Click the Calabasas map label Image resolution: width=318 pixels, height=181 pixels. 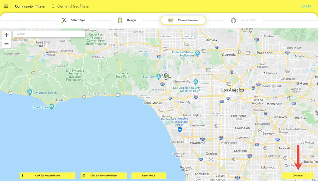pos(98,57)
